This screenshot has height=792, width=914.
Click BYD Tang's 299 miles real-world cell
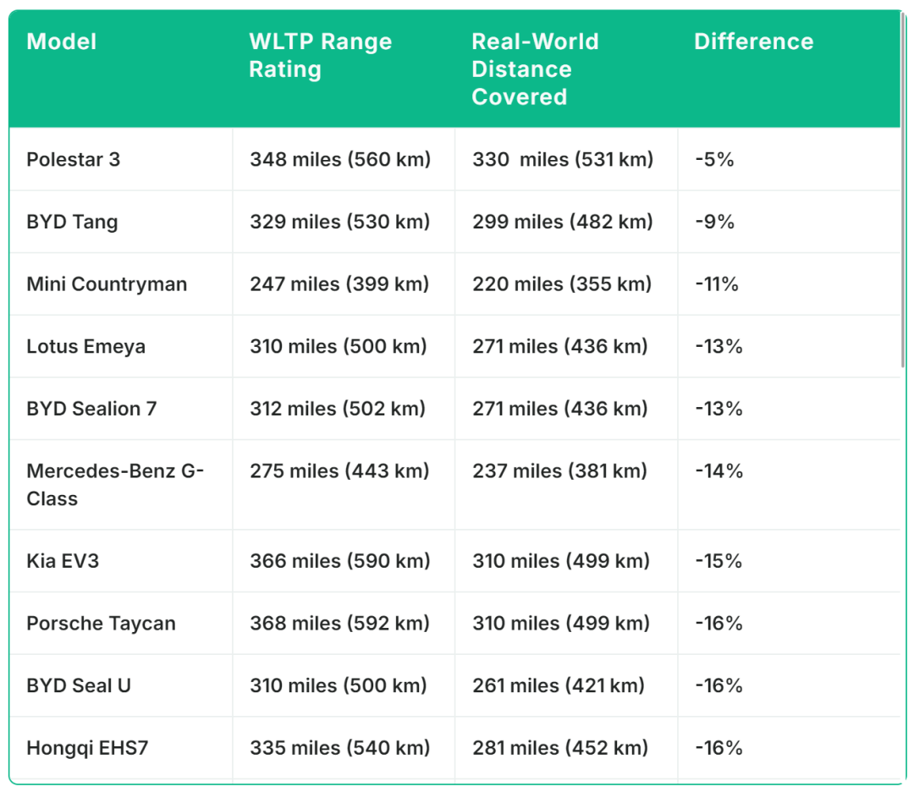point(563,222)
